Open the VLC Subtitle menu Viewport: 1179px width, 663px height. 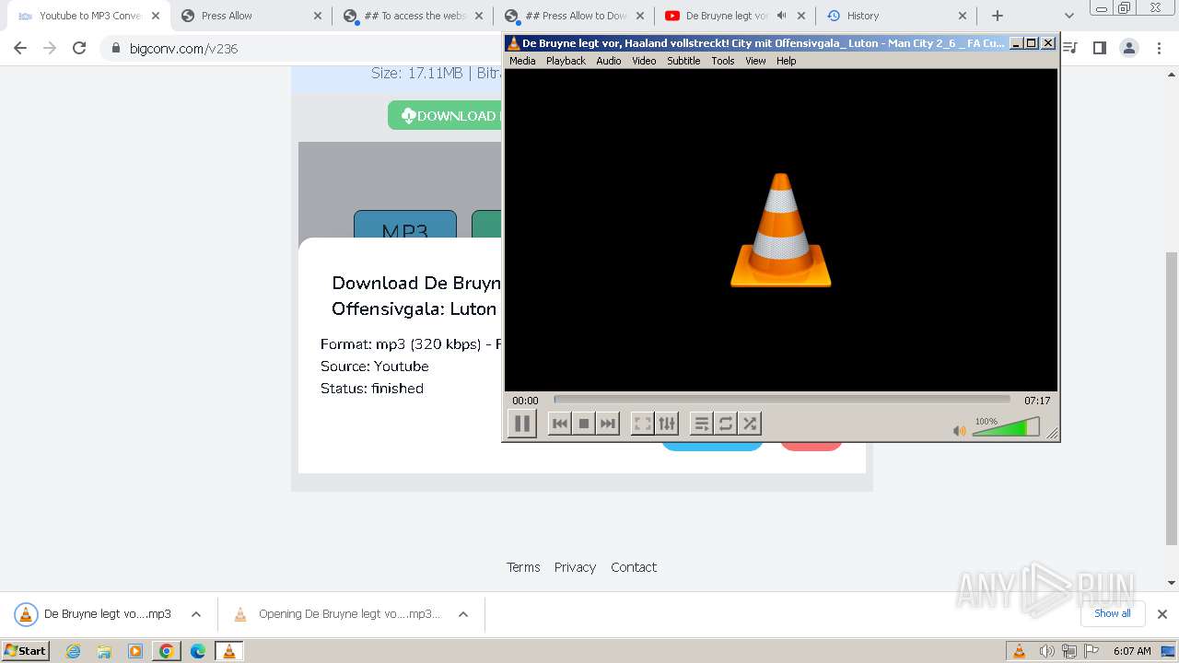(683, 61)
